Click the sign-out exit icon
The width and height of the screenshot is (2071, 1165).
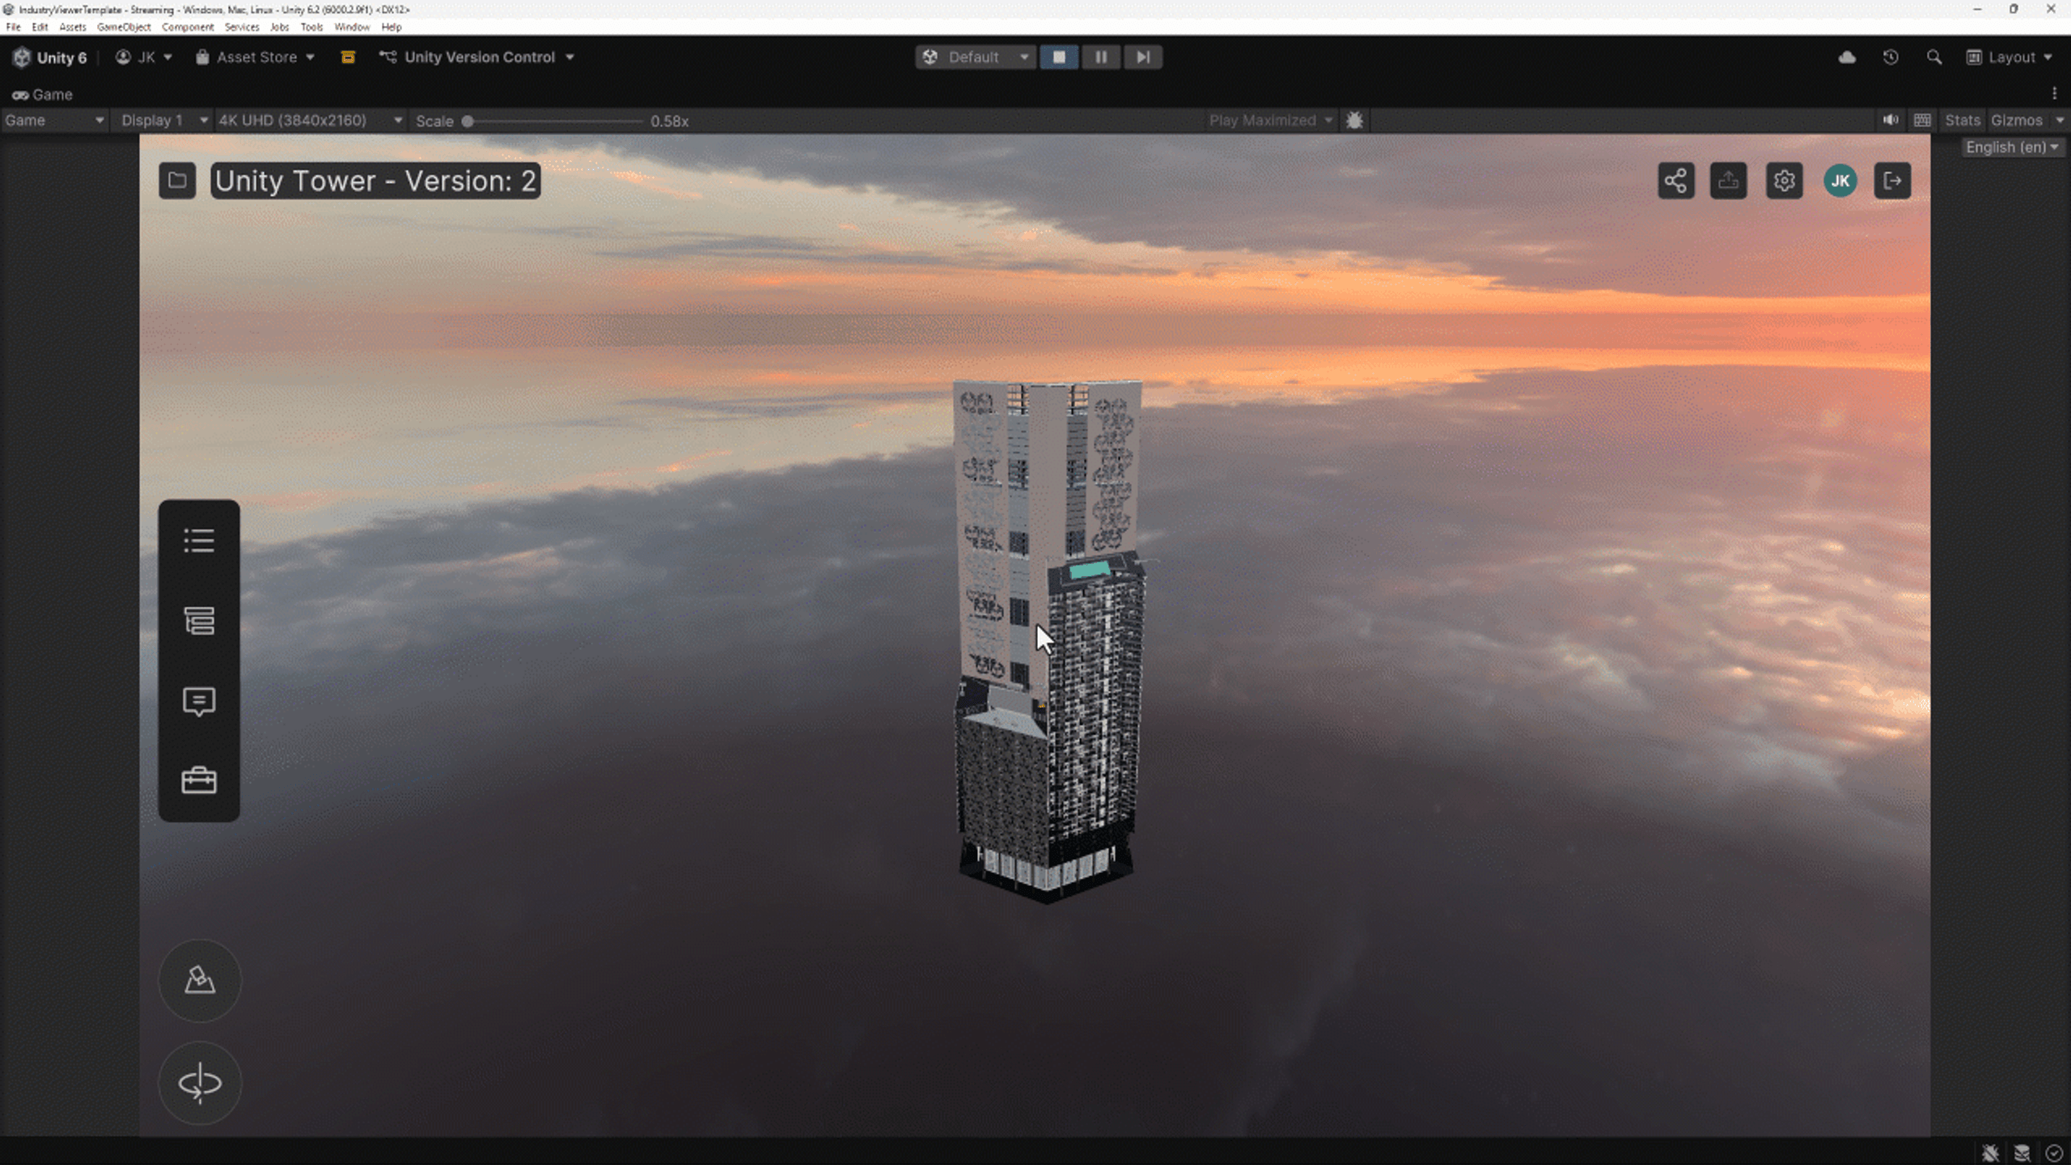tap(1892, 180)
